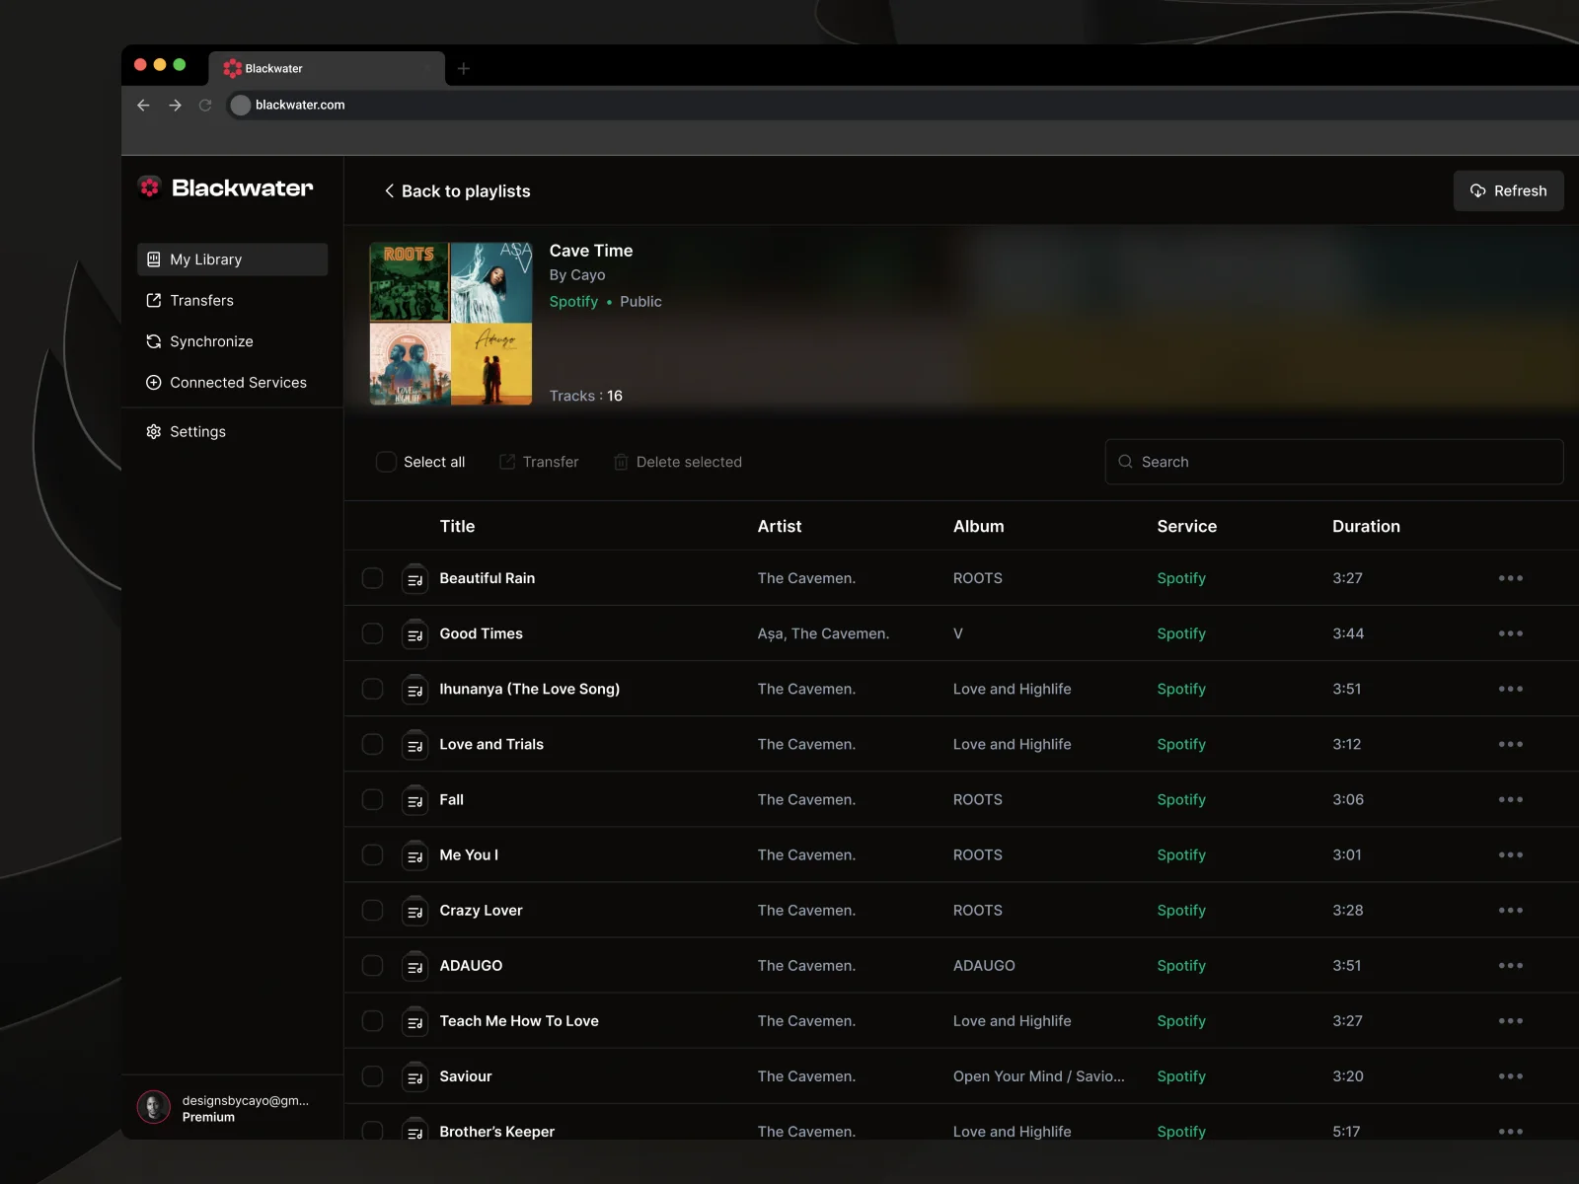Open the three-dot menu for Beautiful Rain
The image size is (1579, 1184).
(x=1510, y=578)
